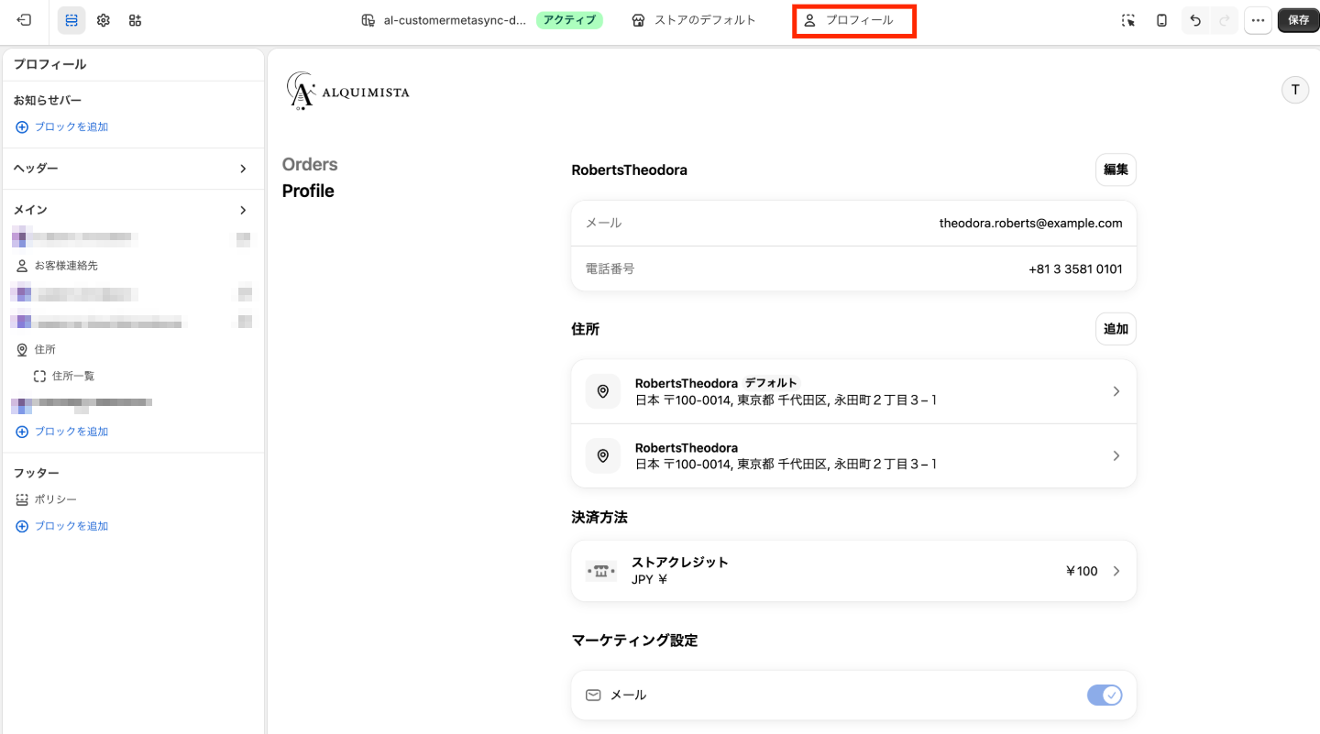Click the アクティブ status badge
Screen dimensions: 1320x734
click(569, 20)
